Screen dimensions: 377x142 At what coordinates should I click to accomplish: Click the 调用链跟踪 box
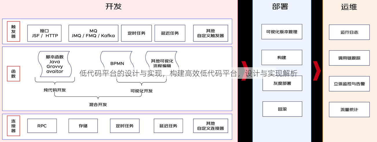tap(349, 58)
